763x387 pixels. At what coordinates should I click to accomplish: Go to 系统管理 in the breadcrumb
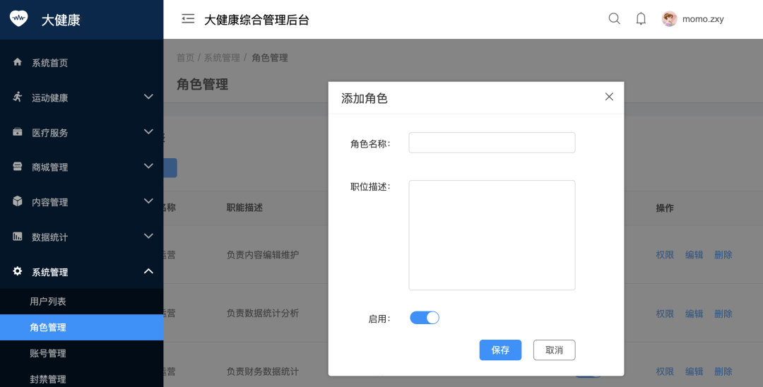[221, 57]
